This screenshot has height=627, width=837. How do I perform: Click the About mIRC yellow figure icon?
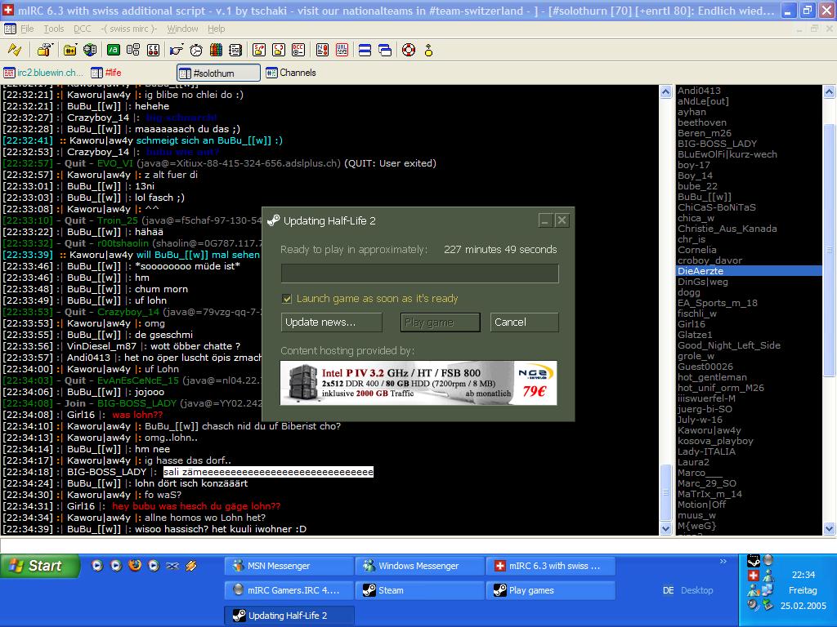(428, 50)
